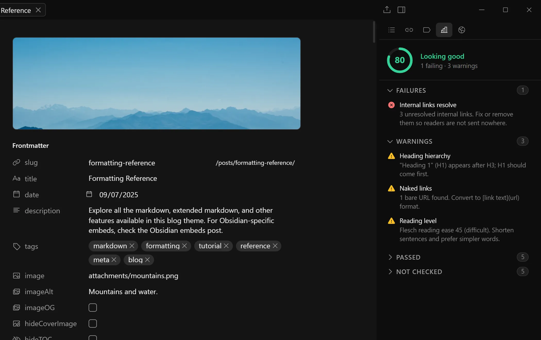Open the Heading hierarchy warning

[x=458, y=165]
